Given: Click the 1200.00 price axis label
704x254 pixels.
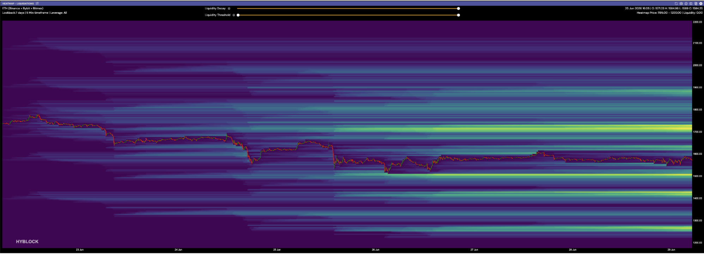Looking at the screenshot, I should [697, 243].
